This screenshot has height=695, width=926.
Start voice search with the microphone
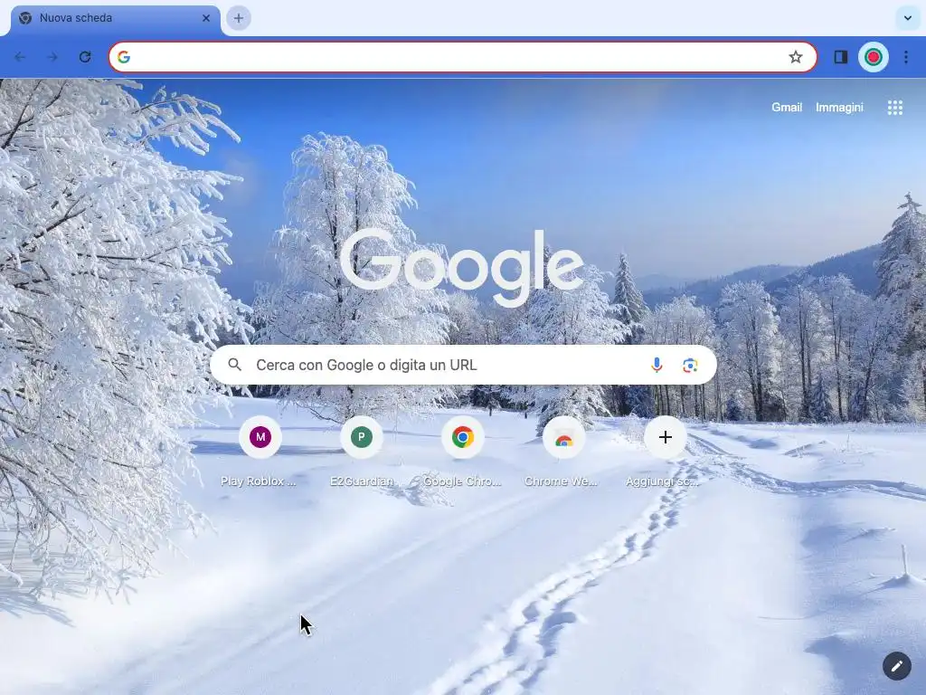tap(657, 366)
